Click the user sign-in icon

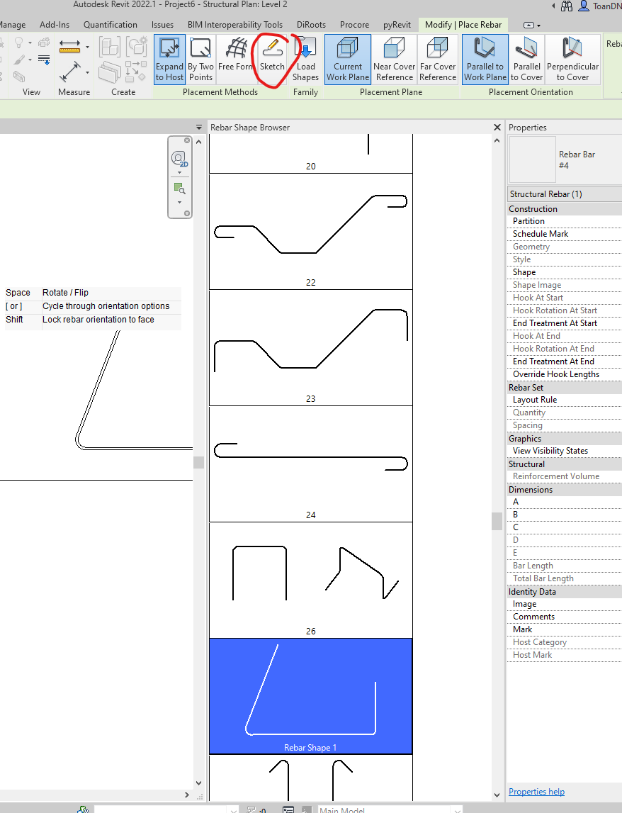point(584,6)
